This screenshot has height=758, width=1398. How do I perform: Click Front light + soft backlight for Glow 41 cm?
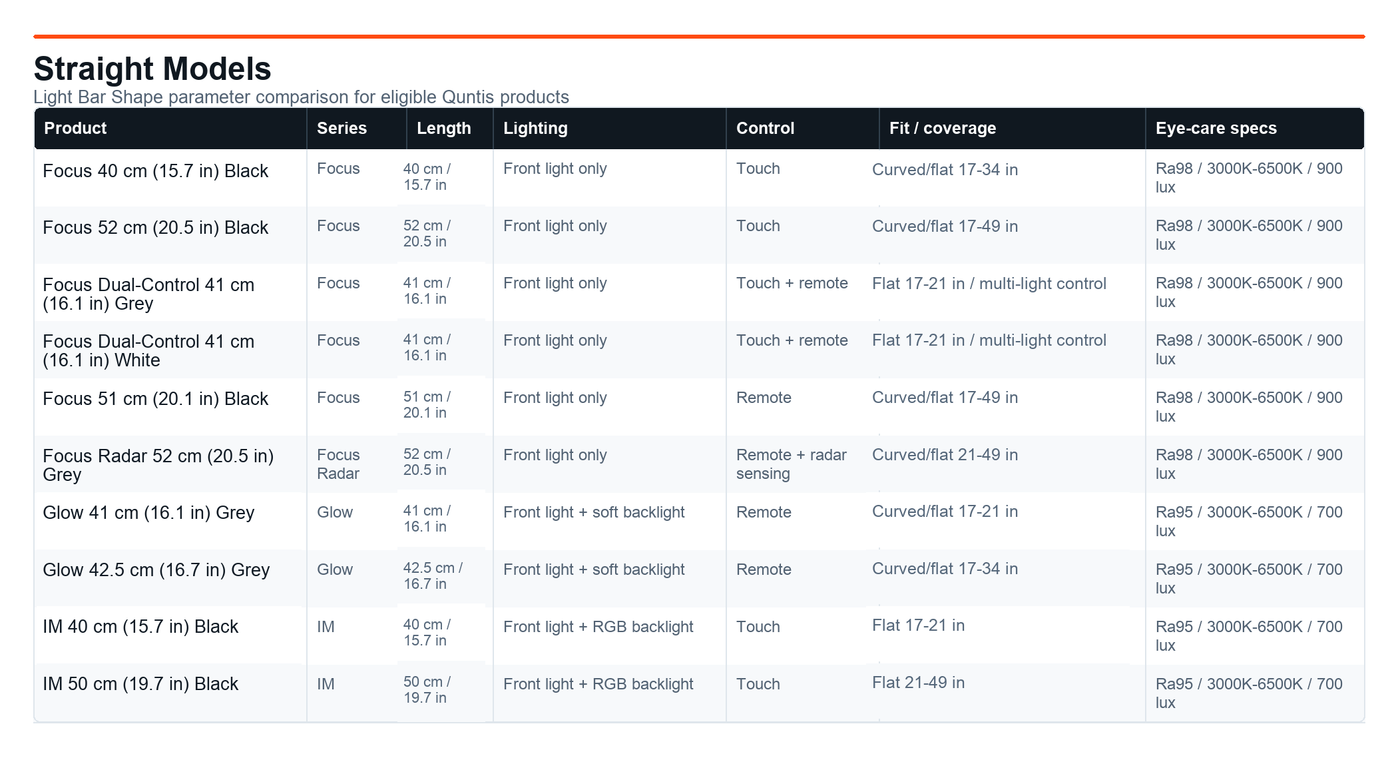tap(594, 512)
